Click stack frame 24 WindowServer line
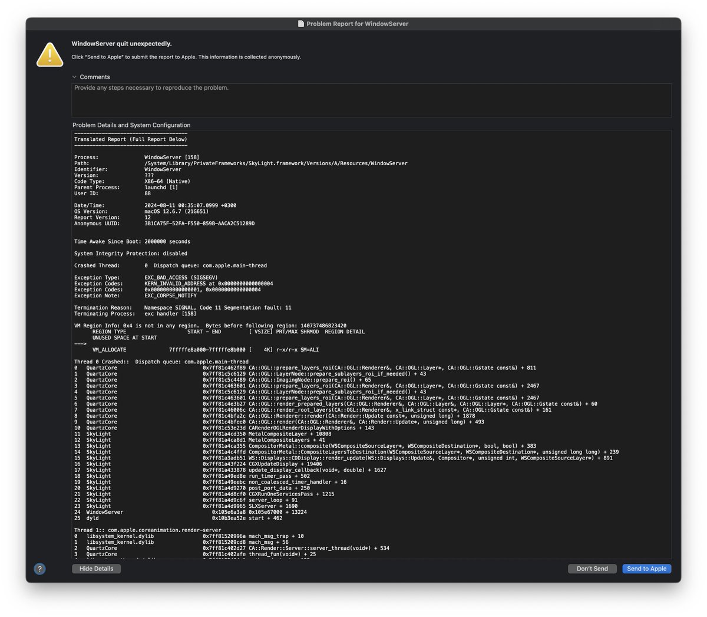This screenshot has width=707, height=617. coord(190,512)
